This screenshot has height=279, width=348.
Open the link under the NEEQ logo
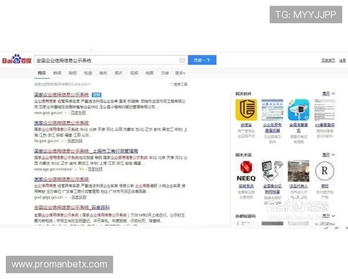[x=246, y=186]
